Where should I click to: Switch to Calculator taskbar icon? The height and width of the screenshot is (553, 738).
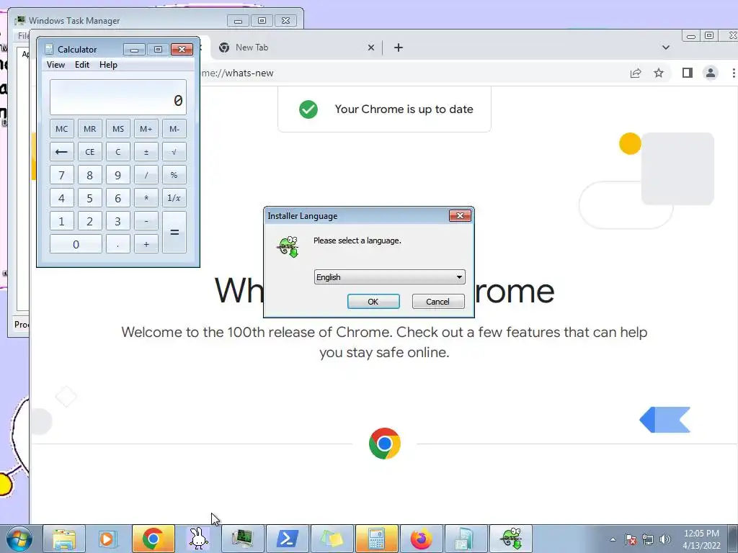[x=376, y=539]
